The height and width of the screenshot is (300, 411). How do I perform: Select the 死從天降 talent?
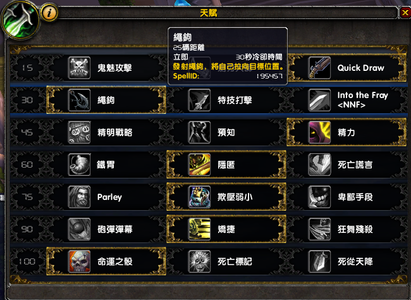(x=347, y=261)
